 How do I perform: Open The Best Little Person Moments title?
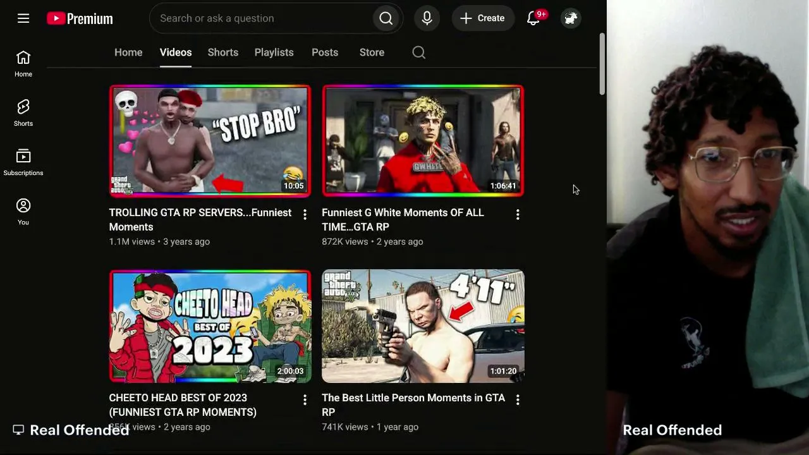tap(413, 405)
